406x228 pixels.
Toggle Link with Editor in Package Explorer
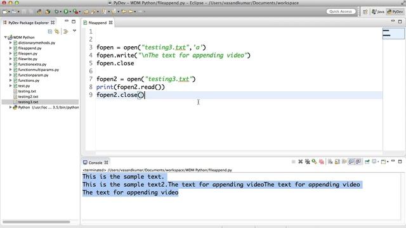click(56, 32)
